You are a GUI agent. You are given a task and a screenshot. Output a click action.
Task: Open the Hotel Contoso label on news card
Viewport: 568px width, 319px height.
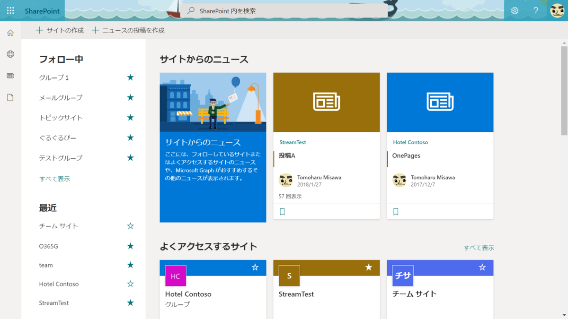click(x=410, y=142)
